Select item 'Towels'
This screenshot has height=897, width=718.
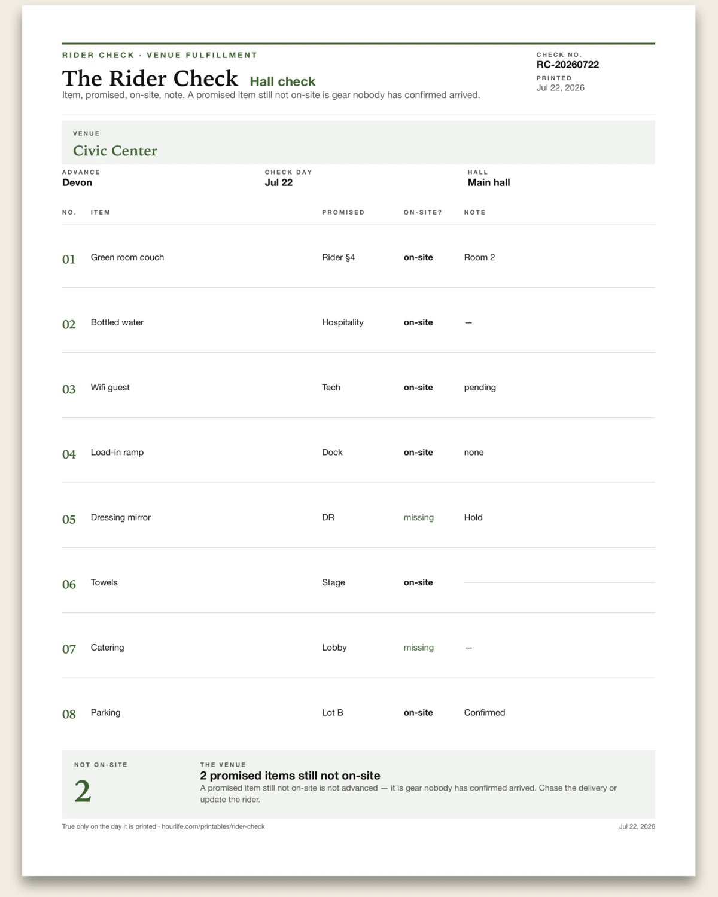(x=104, y=582)
